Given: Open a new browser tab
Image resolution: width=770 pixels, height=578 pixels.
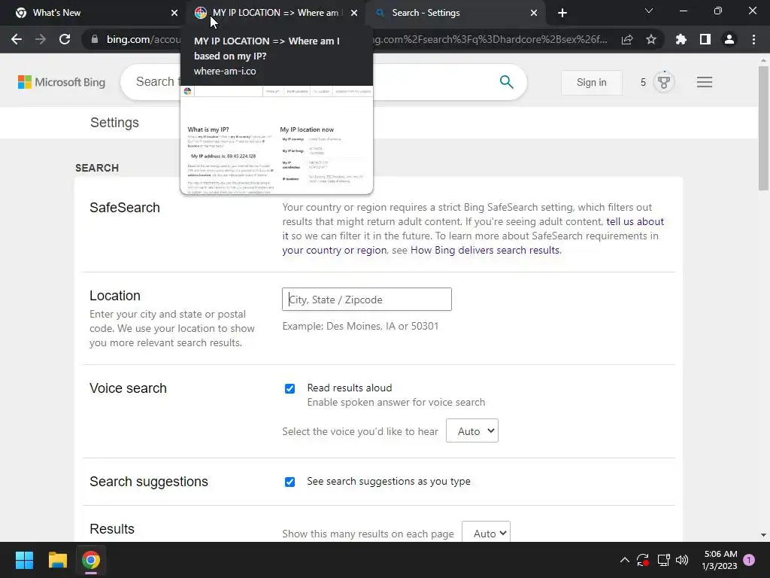Looking at the screenshot, I should pyautogui.click(x=562, y=13).
